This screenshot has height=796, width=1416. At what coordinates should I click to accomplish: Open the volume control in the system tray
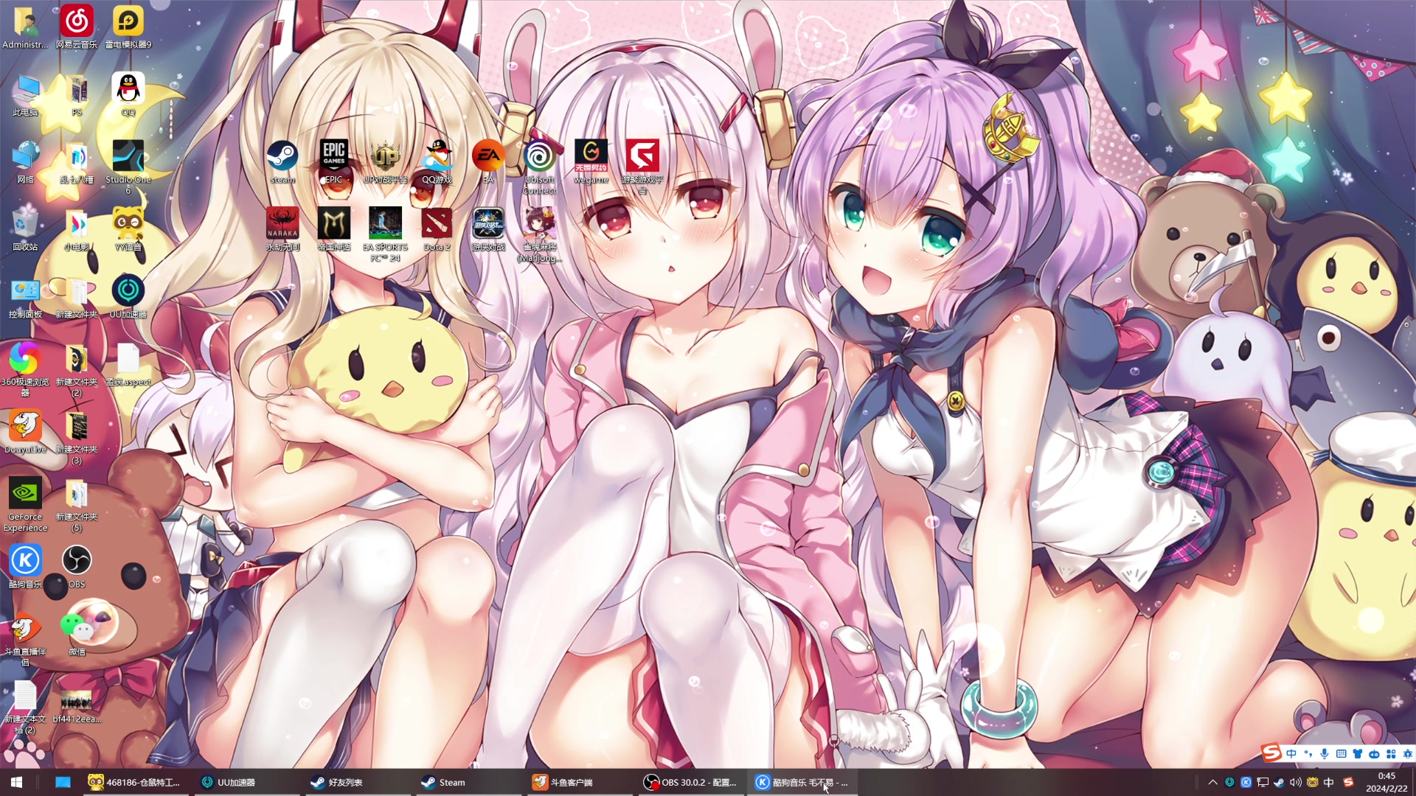pos(1296,782)
